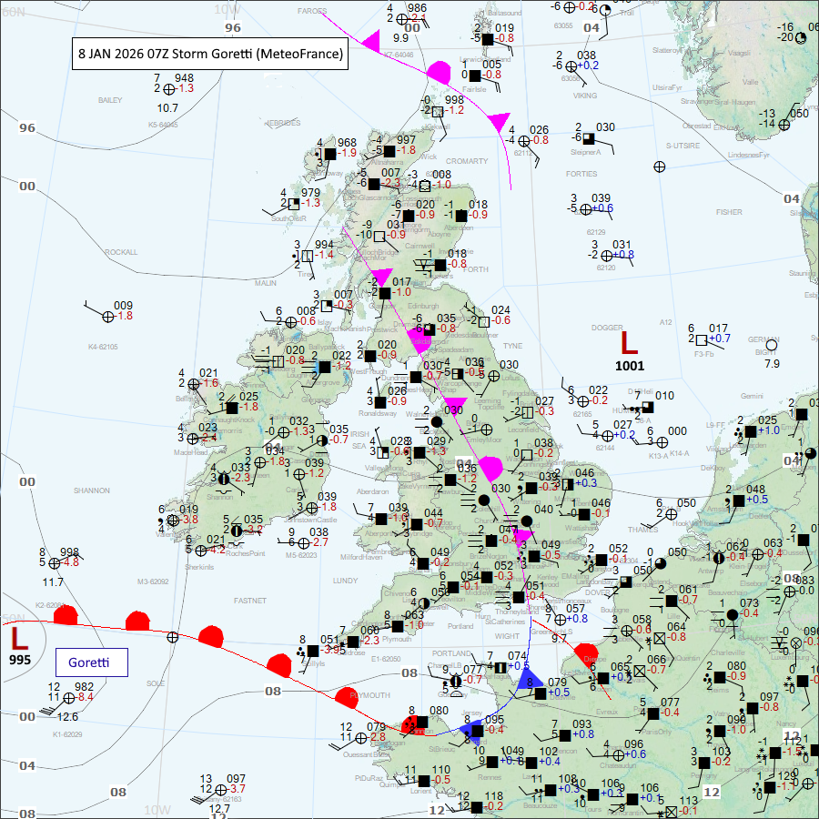
Task: Click the -8.4 pressure tendency near K1-62029
Action: pos(84,697)
